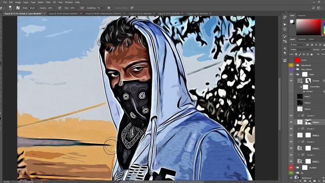Click the brush Opacity value field
325x183 pixels.
click(x=50, y=8)
